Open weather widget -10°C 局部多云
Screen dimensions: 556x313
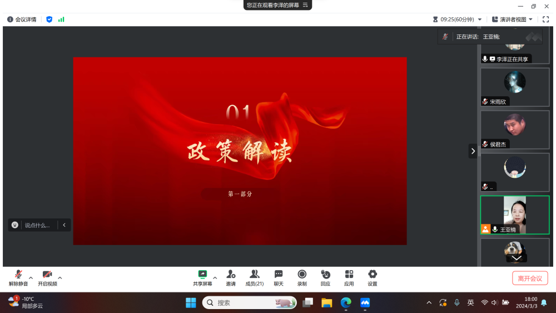click(26, 302)
